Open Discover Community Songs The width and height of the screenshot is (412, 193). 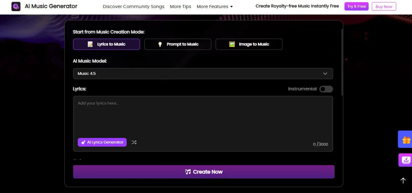(x=134, y=6)
